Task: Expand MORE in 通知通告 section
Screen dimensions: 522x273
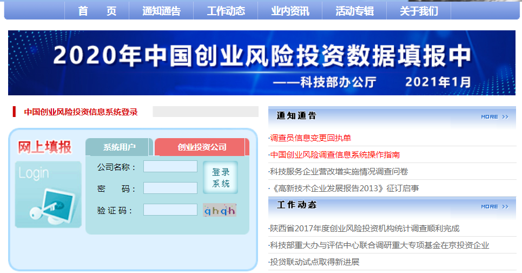Action: point(494,116)
